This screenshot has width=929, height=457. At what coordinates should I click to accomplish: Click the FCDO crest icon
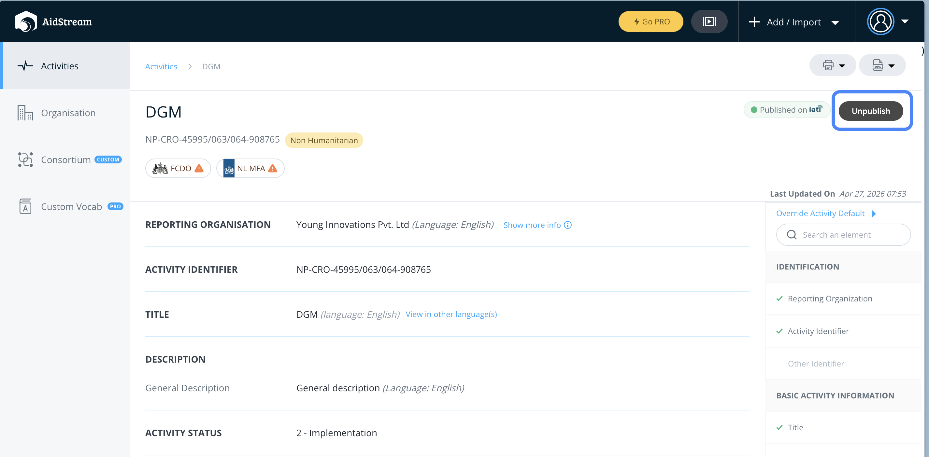[x=160, y=168]
